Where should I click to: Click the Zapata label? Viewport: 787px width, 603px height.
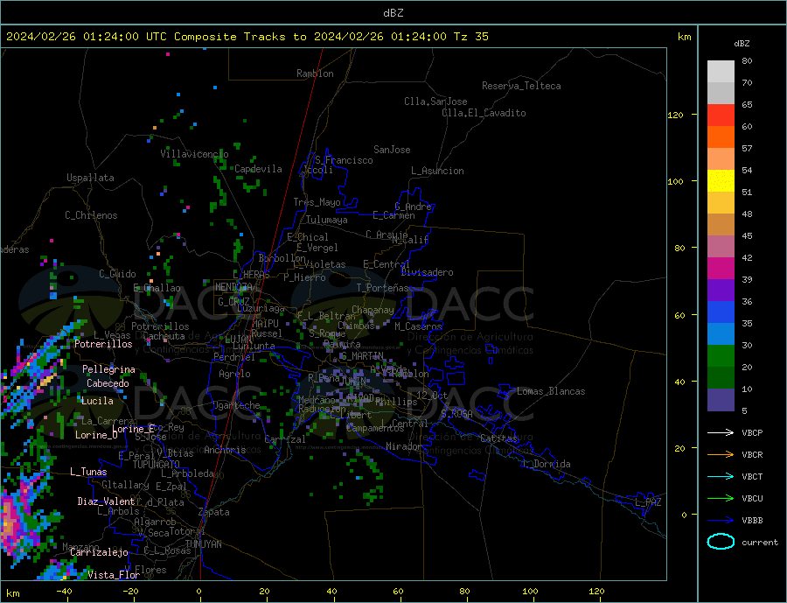(x=214, y=513)
